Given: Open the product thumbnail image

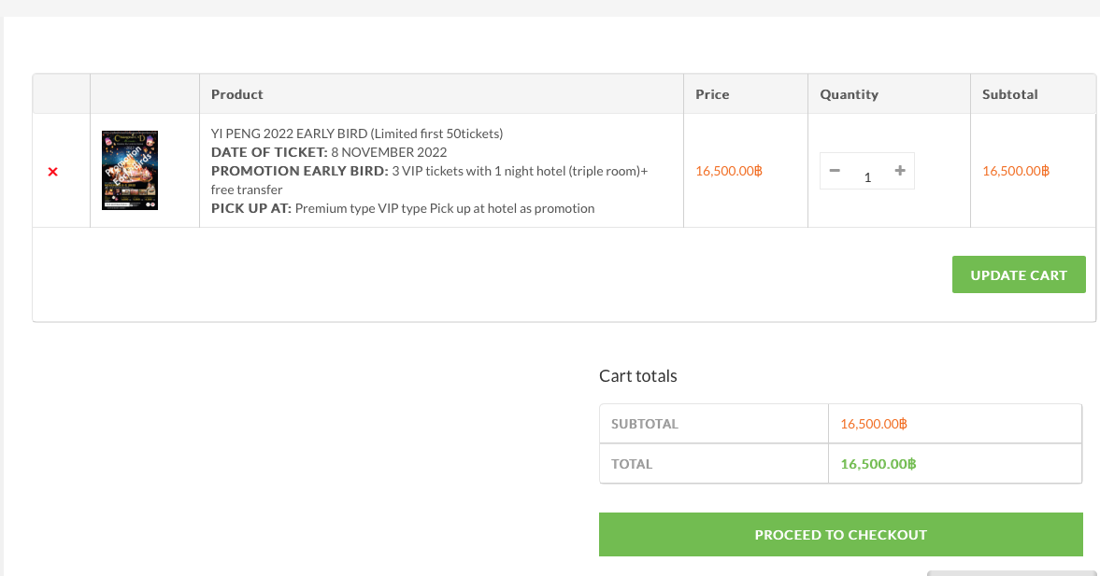Looking at the screenshot, I should tap(129, 170).
